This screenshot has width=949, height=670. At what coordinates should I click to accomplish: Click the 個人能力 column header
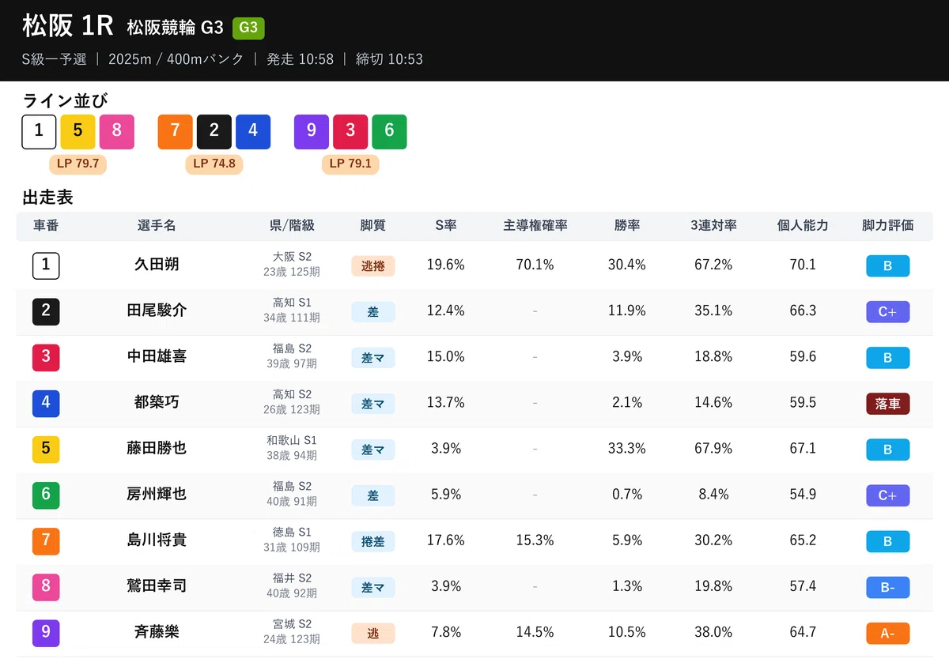pos(803,225)
